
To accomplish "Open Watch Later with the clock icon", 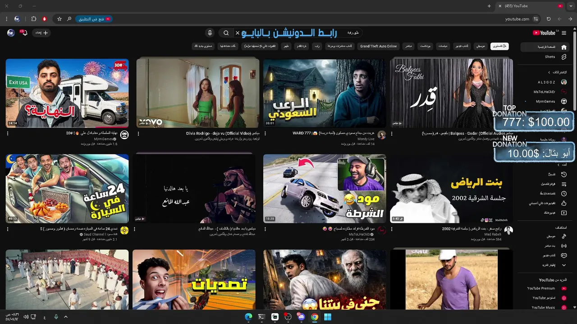I will click(546, 193).
